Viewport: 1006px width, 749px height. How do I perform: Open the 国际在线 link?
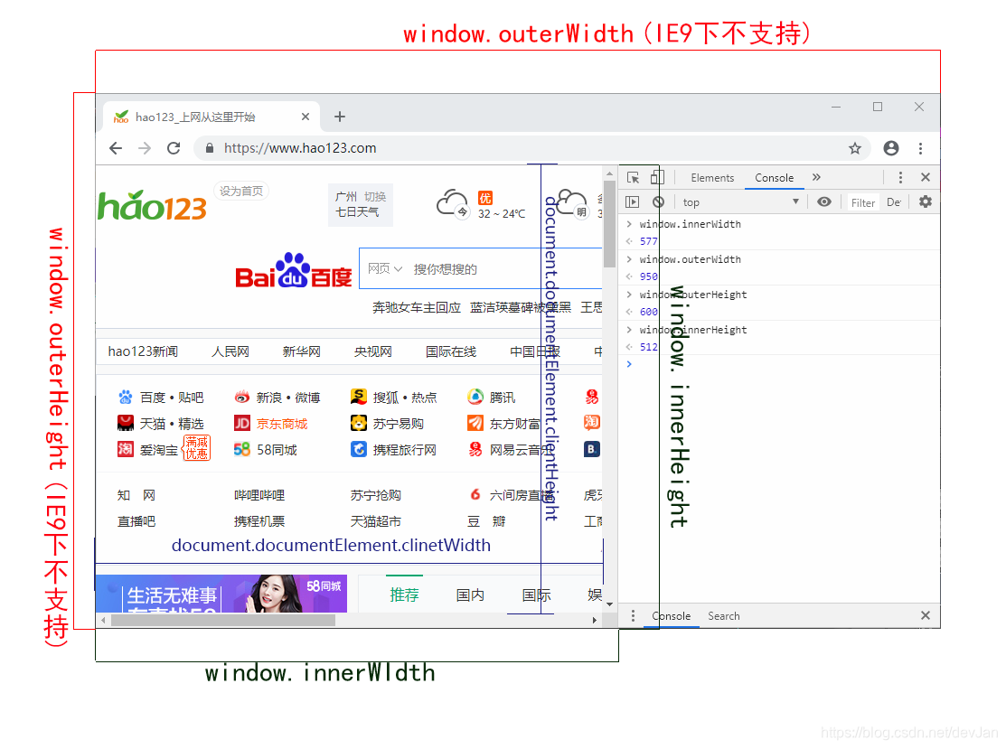coord(451,351)
